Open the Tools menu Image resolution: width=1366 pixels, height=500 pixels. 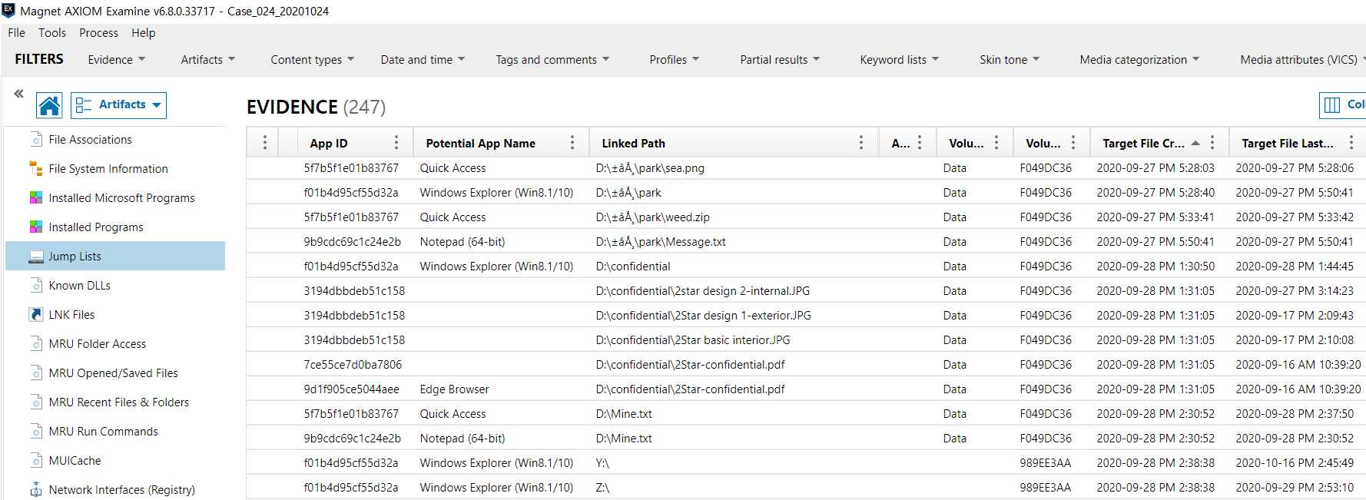(x=52, y=32)
